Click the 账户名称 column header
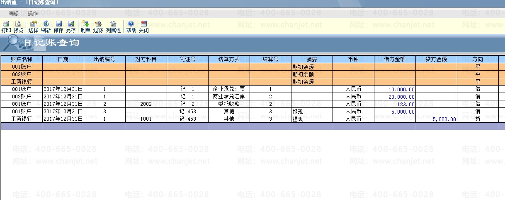 point(22,60)
